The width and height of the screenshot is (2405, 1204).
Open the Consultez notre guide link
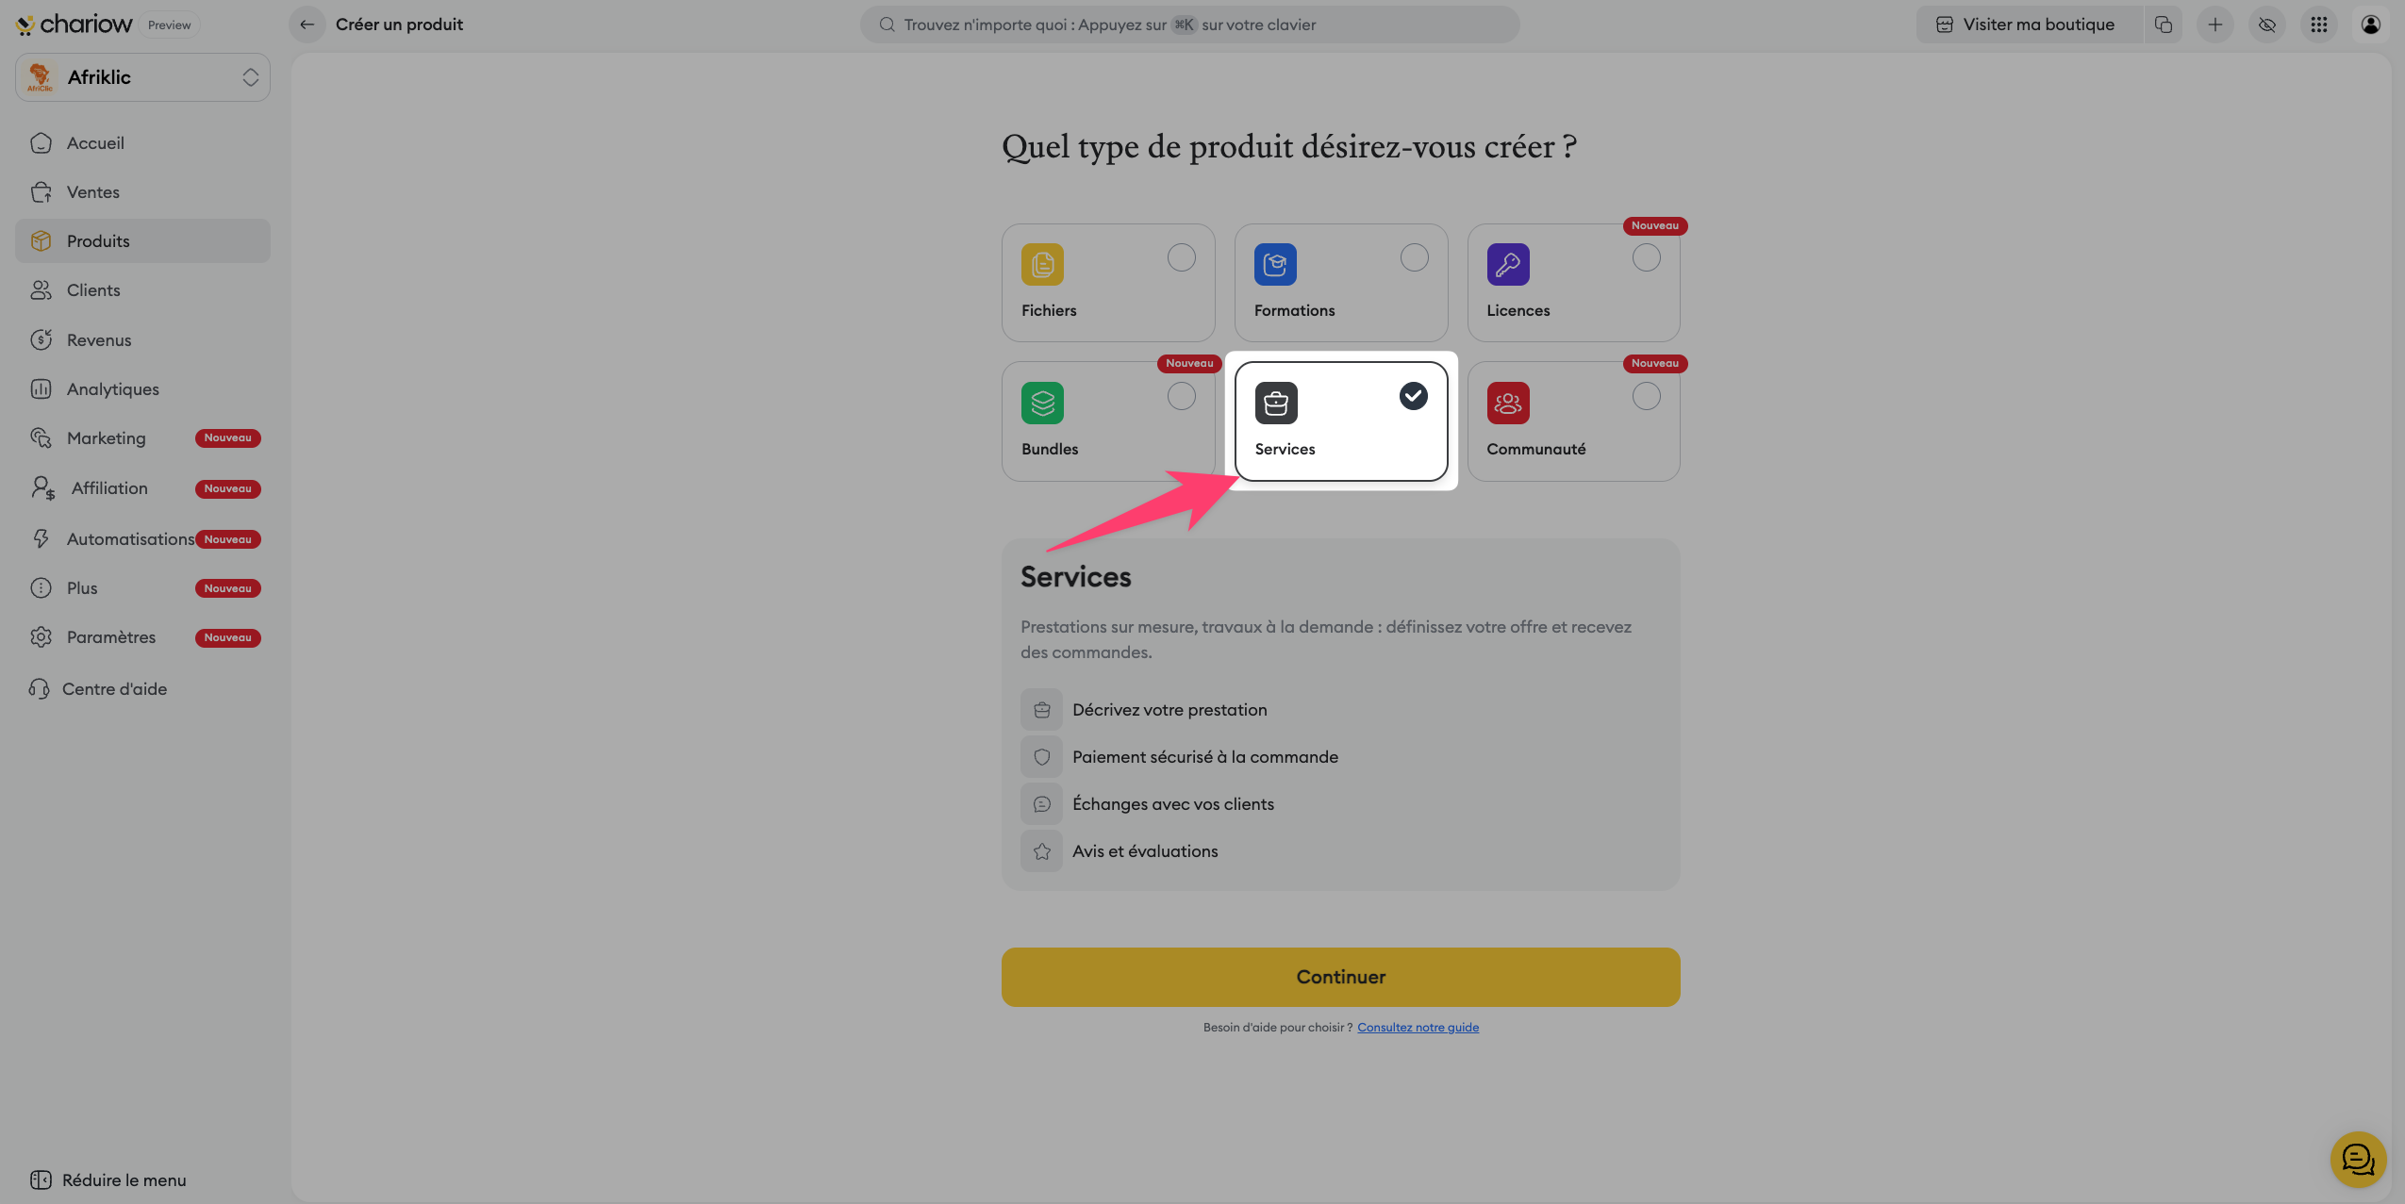(1418, 1028)
